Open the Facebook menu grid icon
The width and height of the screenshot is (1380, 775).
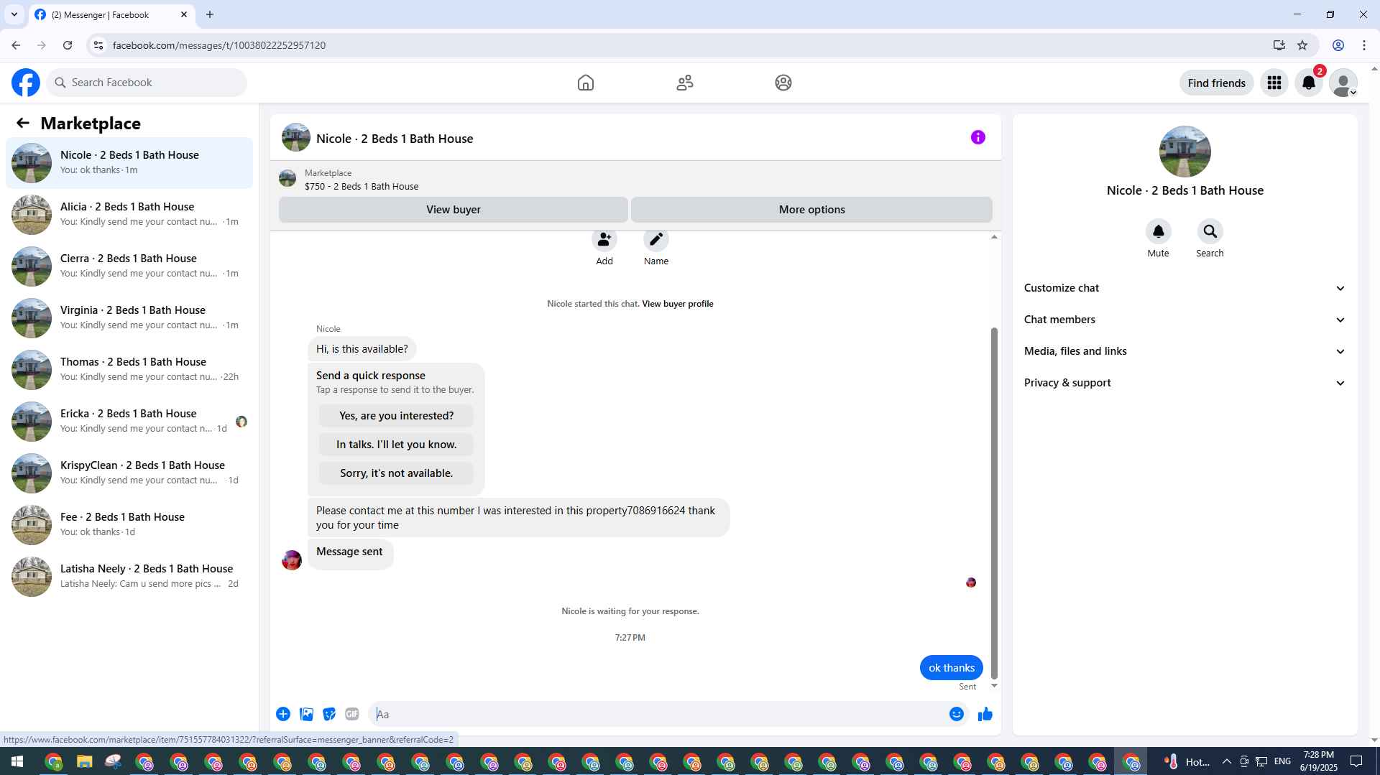point(1274,83)
